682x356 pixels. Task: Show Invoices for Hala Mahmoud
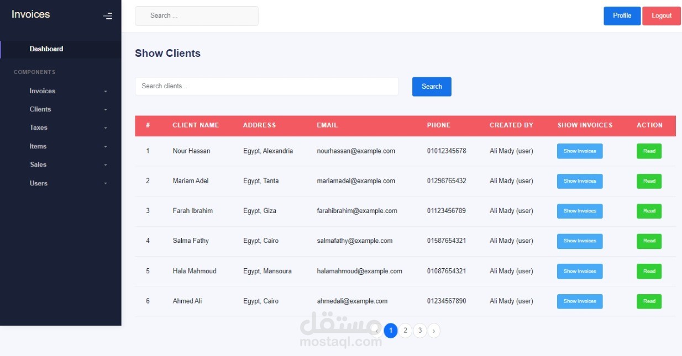point(579,271)
